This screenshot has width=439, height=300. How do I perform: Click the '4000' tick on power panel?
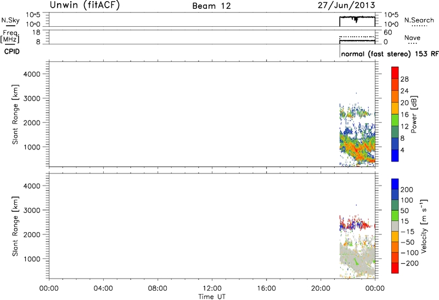tap(32, 74)
